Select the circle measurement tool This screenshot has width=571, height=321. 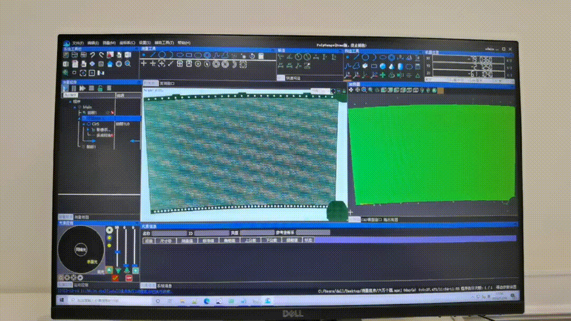162,55
